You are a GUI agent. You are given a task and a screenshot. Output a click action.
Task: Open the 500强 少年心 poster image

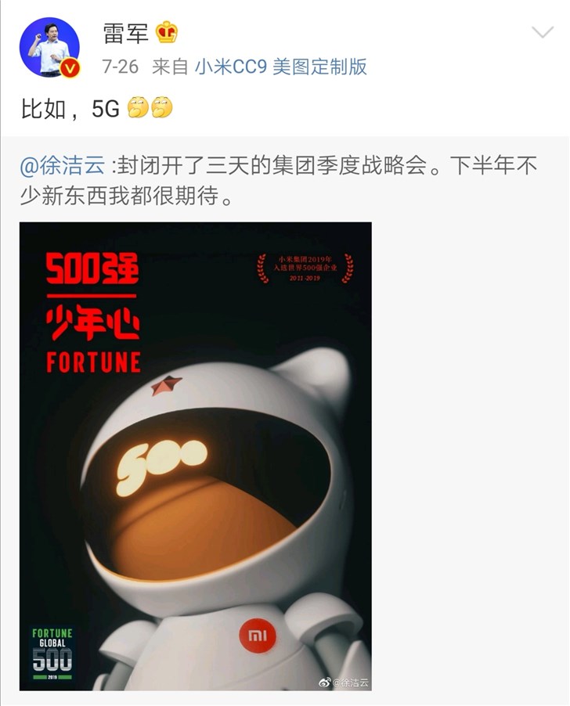pos(196,456)
